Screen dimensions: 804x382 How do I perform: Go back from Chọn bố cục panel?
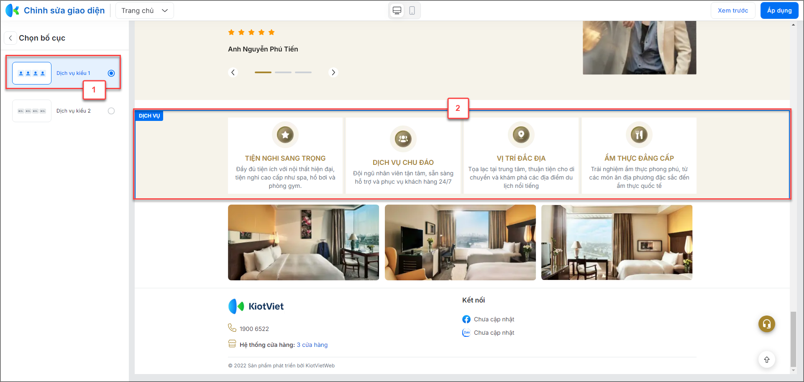tap(10, 38)
